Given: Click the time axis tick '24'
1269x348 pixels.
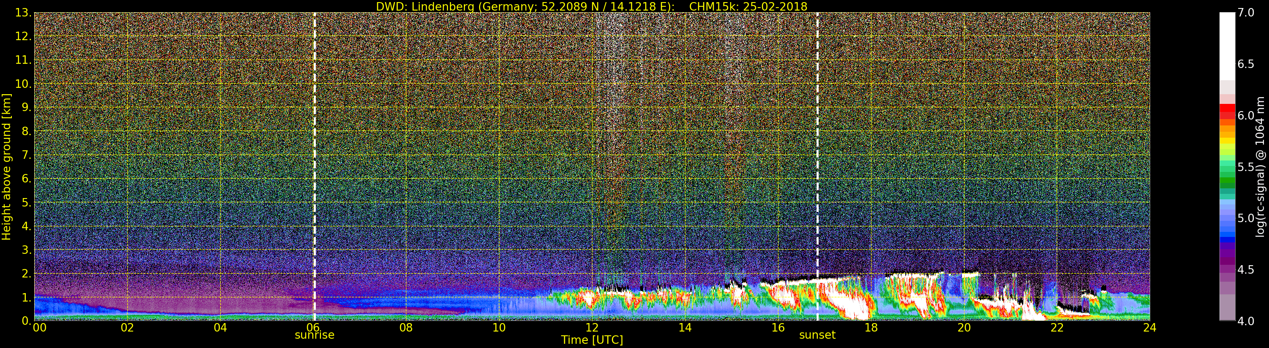Looking at the screenshot, I should click(1150, 328).
